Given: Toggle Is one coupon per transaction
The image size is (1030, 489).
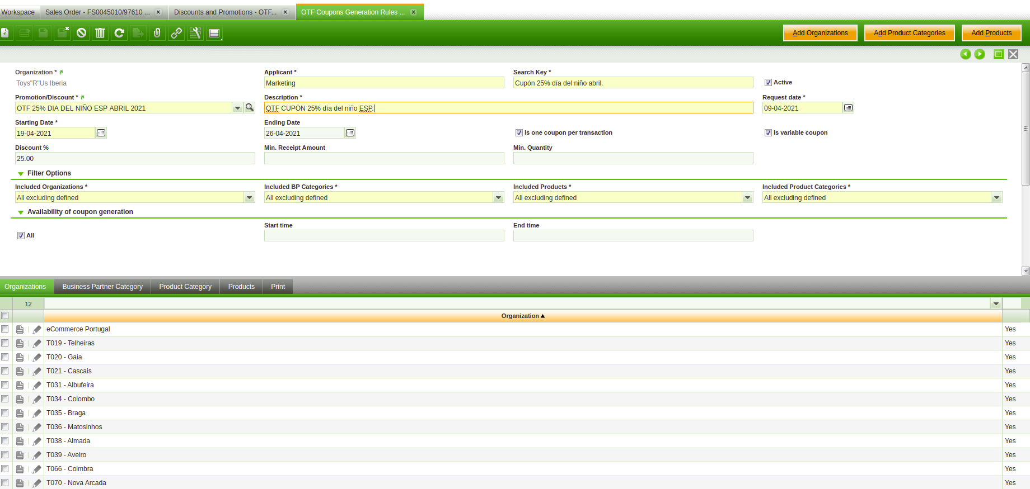Looking at the screenshot, I should [519, 133].
